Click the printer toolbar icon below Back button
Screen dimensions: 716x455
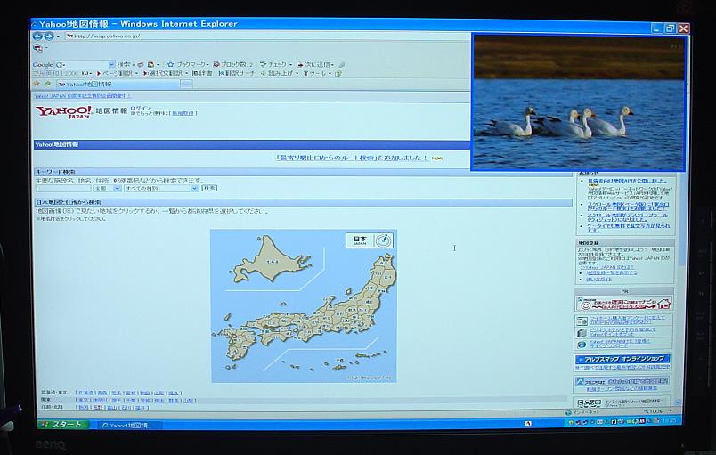click(38, 48)
